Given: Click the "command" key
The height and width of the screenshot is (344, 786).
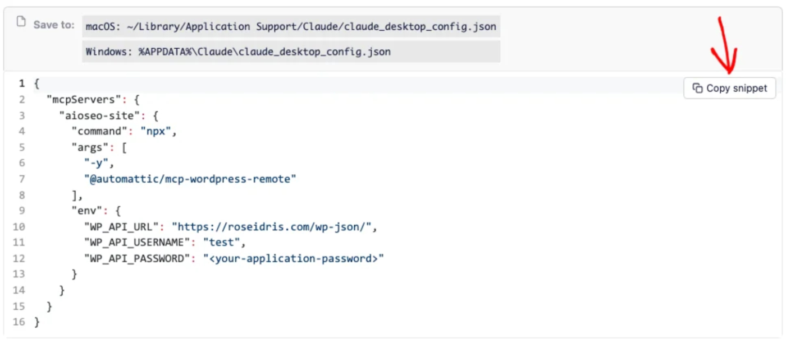Looking at the screenshot, I should (99, 132).
